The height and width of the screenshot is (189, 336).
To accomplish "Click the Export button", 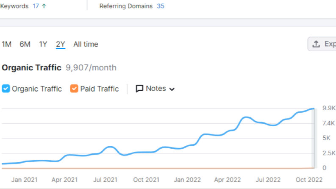I will point(322,44).
